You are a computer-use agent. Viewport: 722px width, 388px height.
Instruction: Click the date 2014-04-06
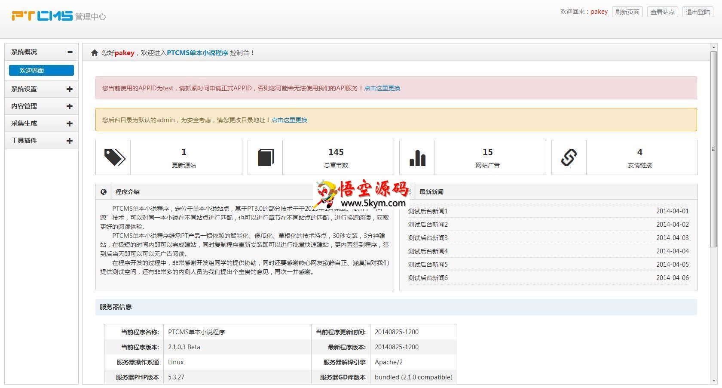click(672, 278)
